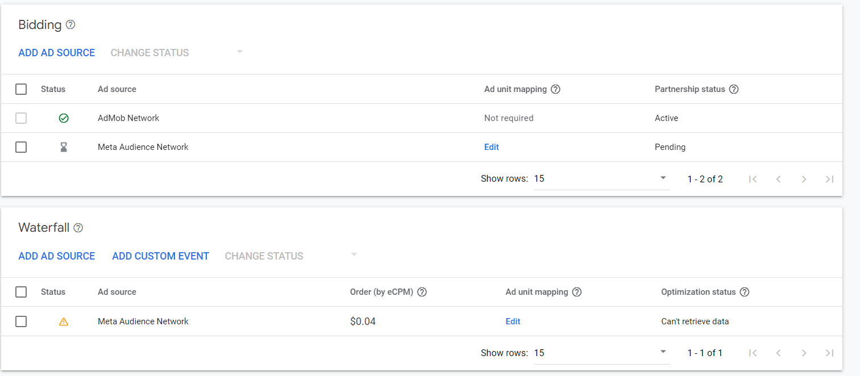Go to next page in Bidding pagination
860x376 pixels.
[x=804, y=179]
